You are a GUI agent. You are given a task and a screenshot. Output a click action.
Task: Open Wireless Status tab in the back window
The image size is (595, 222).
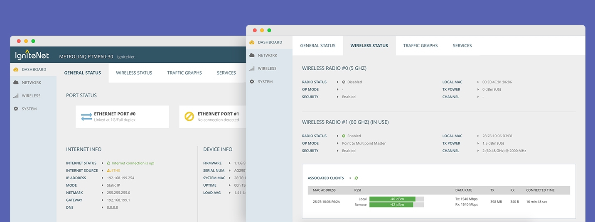tap(134, 73)
